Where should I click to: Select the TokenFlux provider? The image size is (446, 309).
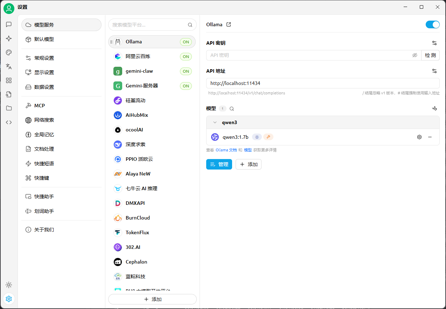point(152,232)
